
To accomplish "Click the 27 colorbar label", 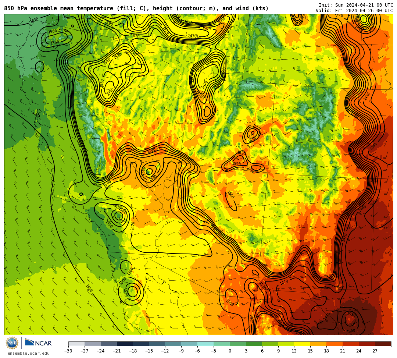I will [375, 351].
